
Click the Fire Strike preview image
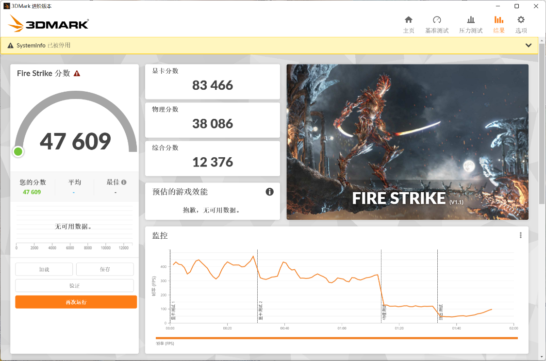[407, 142]
